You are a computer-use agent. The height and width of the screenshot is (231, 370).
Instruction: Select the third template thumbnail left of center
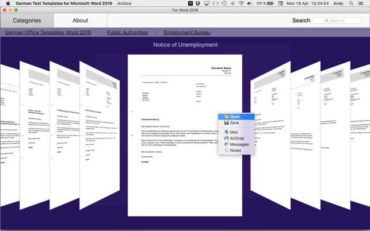[35, 135]
